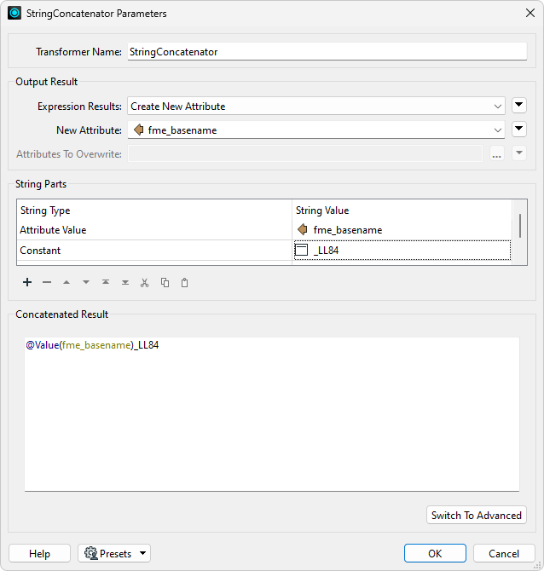Click the Help button

tap(39, 553)
